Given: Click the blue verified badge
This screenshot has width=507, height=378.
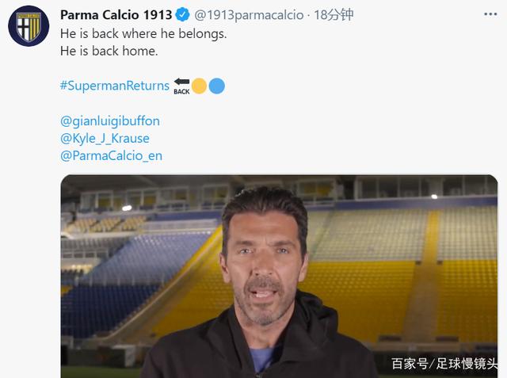Looking at the screenshot, I should click(183, 15).
